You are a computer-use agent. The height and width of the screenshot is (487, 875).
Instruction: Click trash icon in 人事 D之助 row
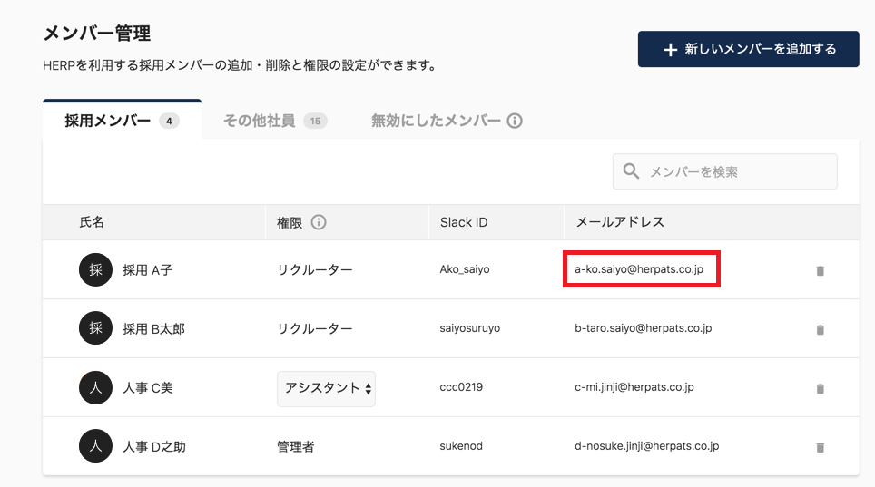tap(821, 447)
